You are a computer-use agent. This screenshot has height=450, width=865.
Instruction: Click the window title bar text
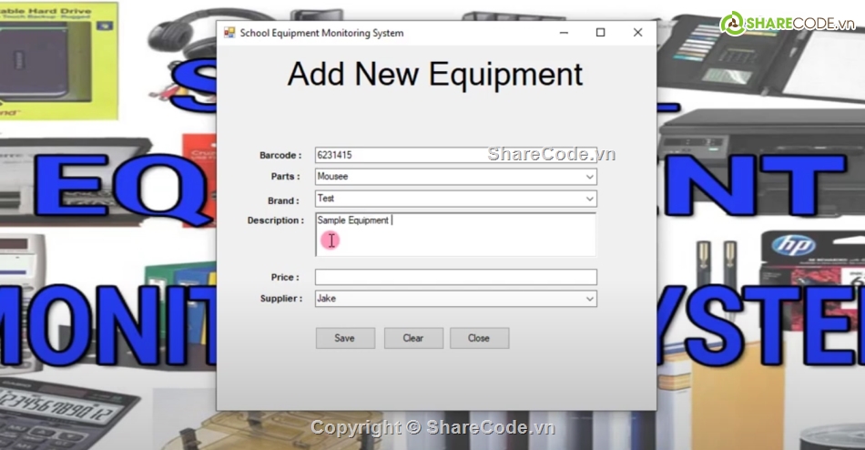tap(321, 33)
